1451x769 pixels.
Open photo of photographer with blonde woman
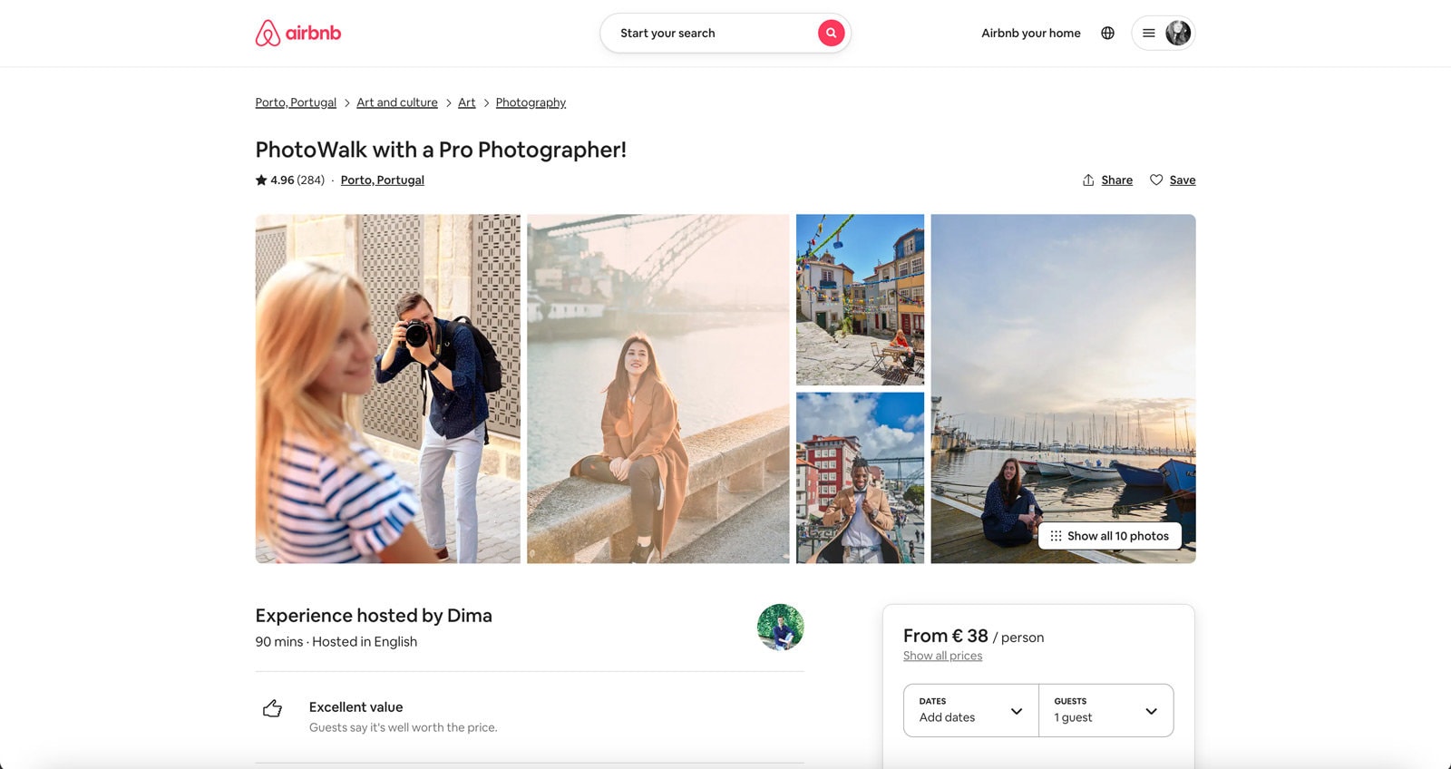tap(388, 388)
